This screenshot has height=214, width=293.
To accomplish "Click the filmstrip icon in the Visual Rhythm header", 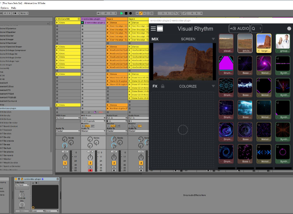I will (159, 28).
